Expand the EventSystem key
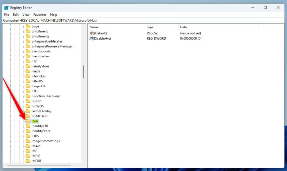Image resolution: width=287 pixels, height=171 pixels. click(23, 57)
